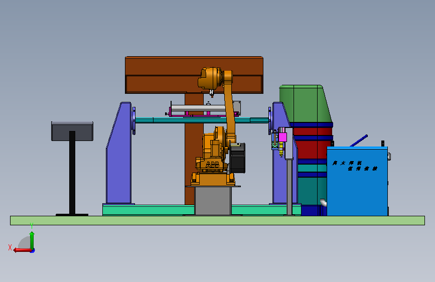Select the dark gray operator panel screen

(72, 131)
